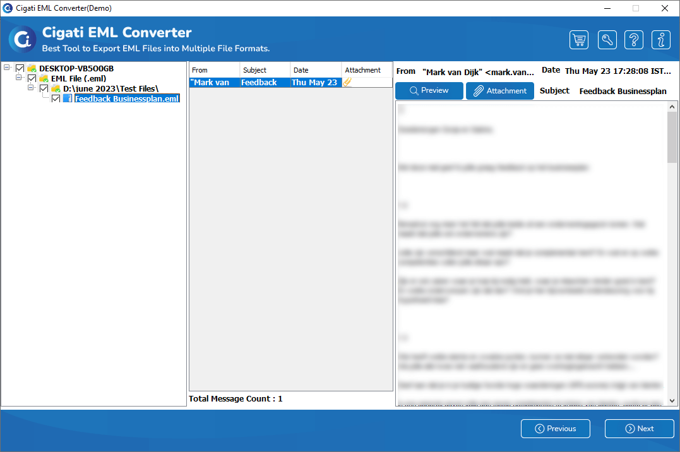This screenshot has width=680, height=452.
Task: Click the app icon in title bar
Action: pos(8,8)
